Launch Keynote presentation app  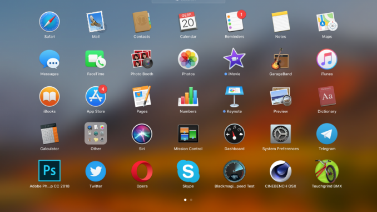[234, 96]
